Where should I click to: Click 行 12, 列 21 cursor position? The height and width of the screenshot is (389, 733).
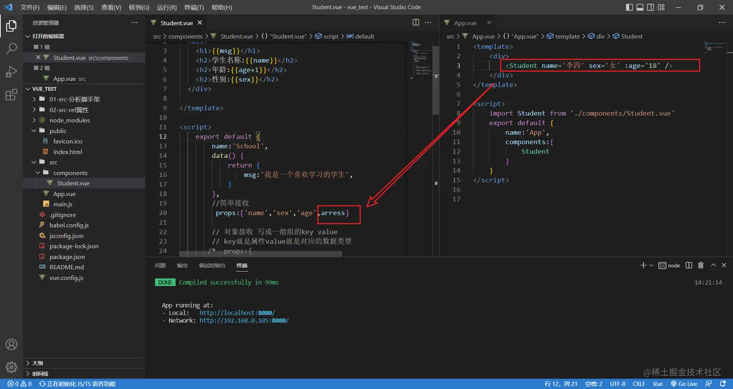pyautogui.click(x=561, y=384)
